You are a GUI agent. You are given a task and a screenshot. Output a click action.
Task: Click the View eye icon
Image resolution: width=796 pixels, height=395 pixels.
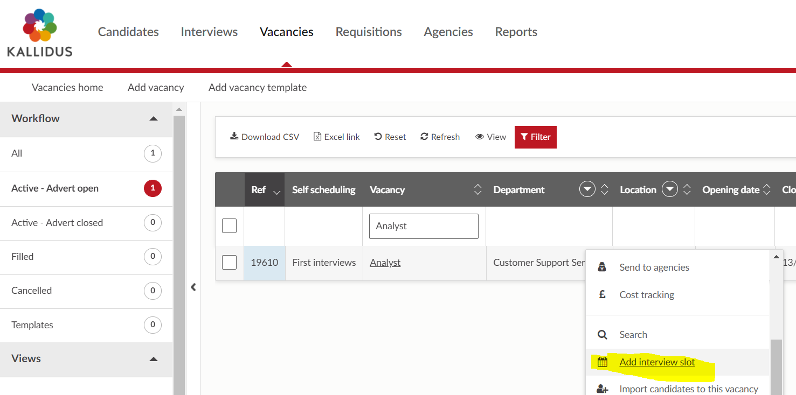click(479, 137)
